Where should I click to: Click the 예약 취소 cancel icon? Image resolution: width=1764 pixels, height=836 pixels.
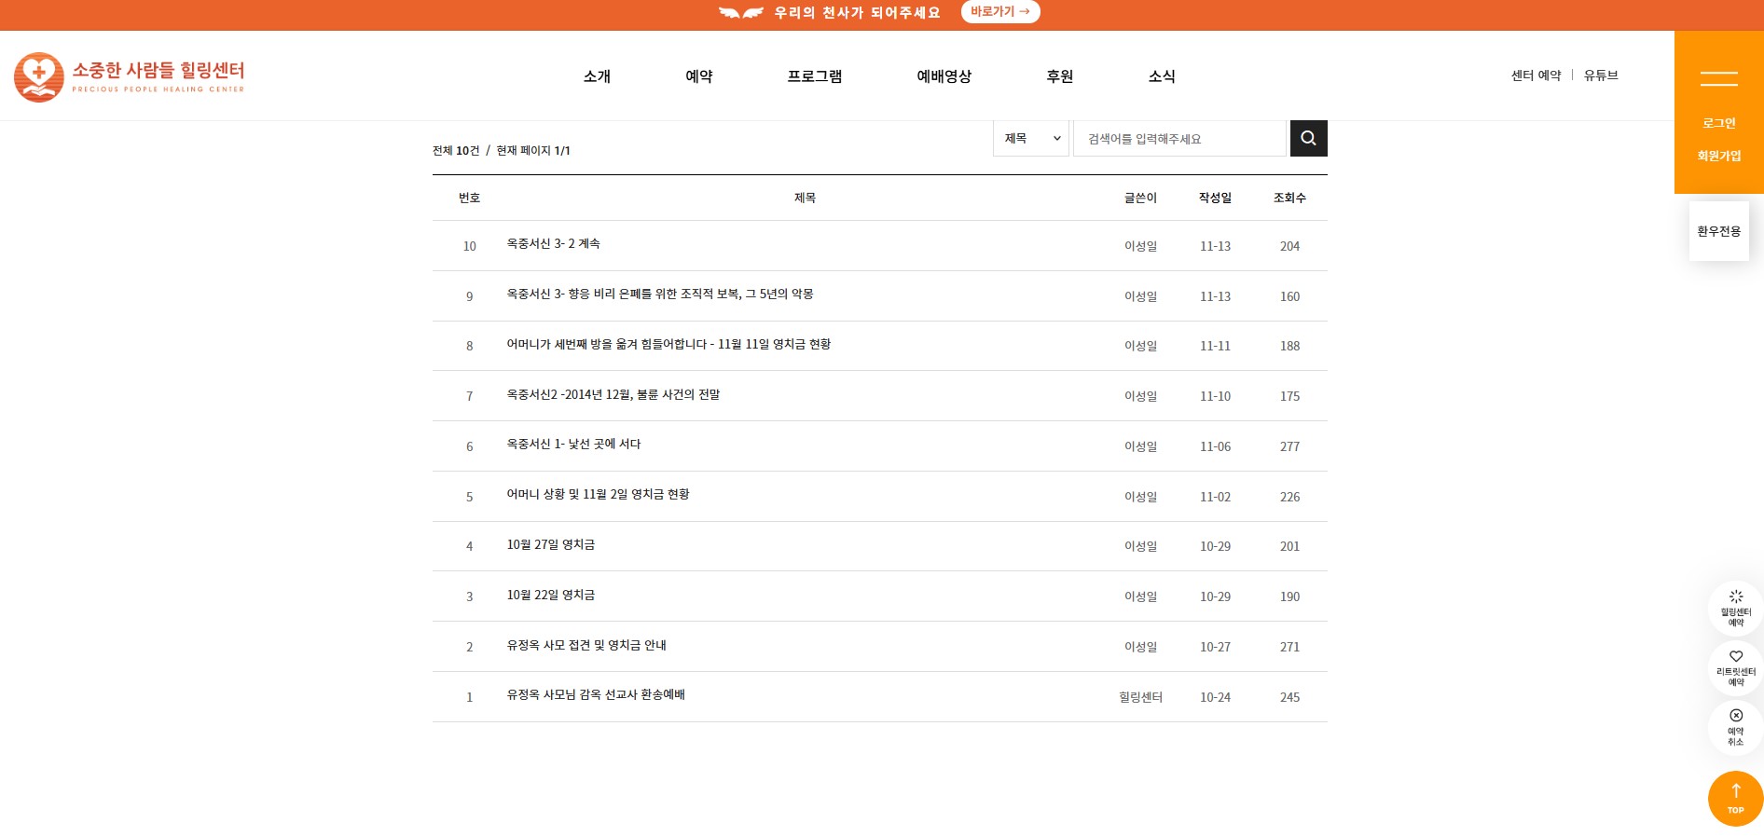click(x=1735, y=727)
